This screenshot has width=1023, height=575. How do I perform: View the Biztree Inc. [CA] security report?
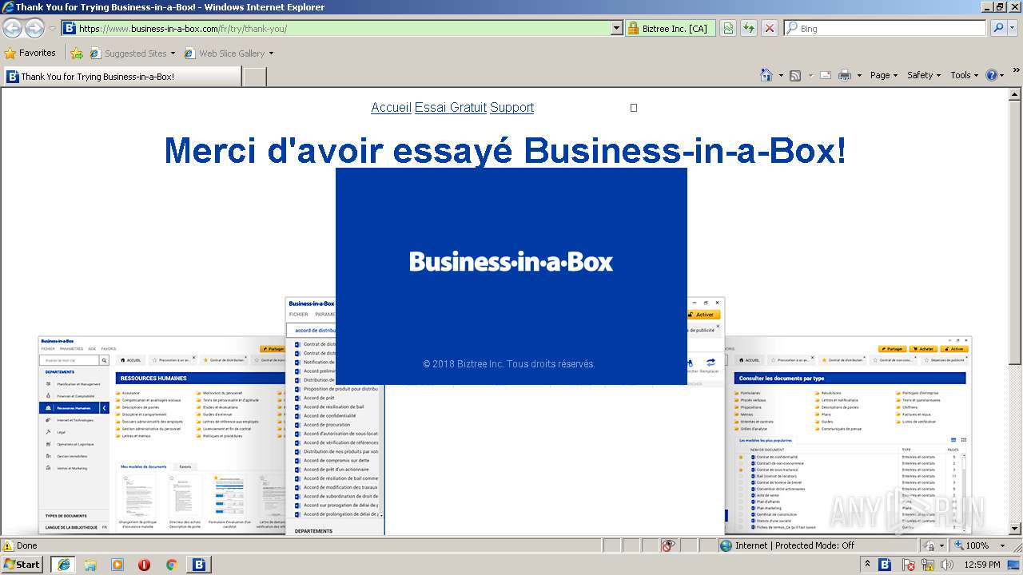coord(670,28)
